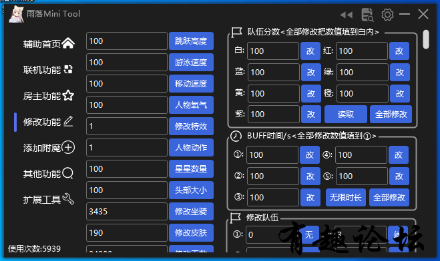Click 改 button for 紫 team score

(311, 114)
